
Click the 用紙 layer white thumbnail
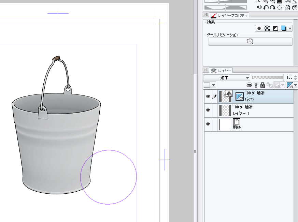[x=225, y=124]
